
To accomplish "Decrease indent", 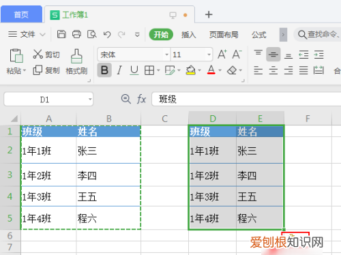I will coord(303,55).
